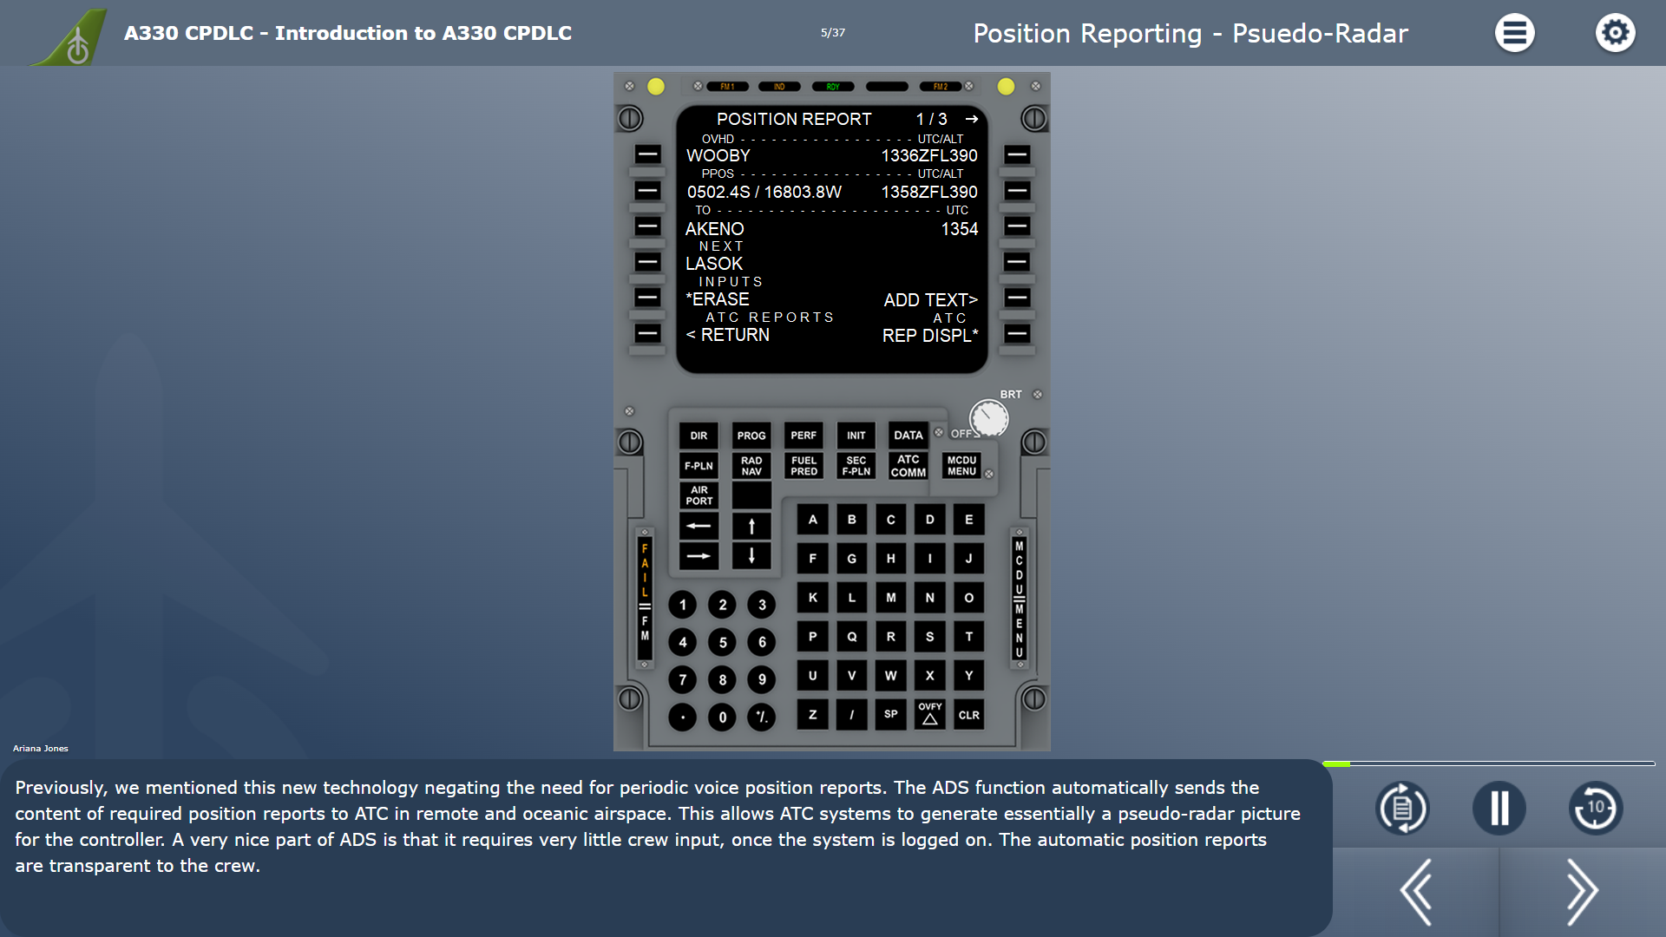Click the '< RETURN' screen text
This screenshot has width=1666, height=937.
click(x=727, y=335)
